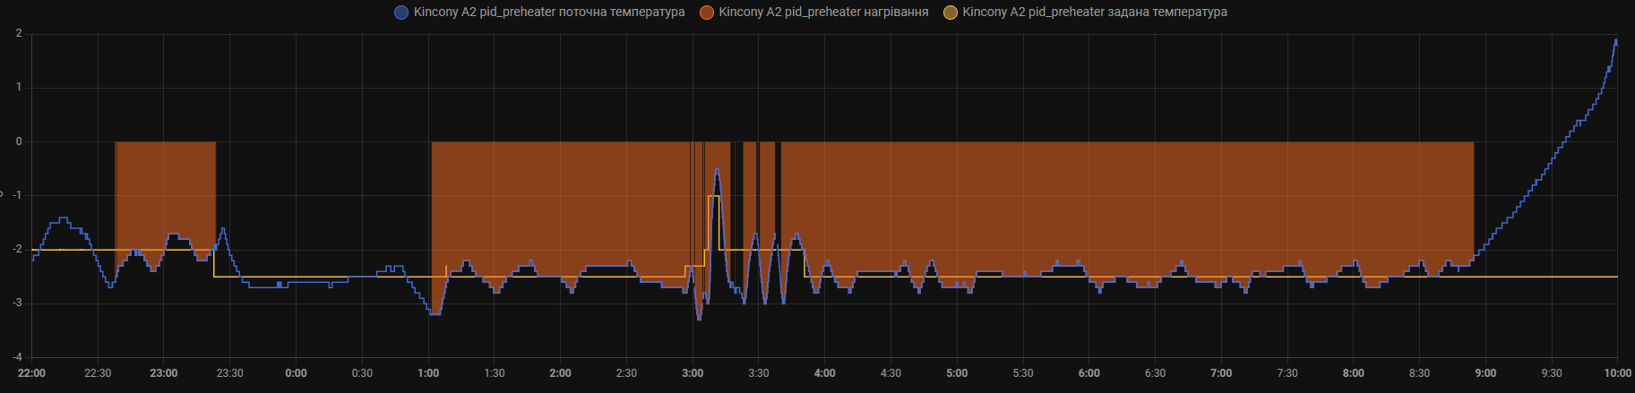Click the 2:30 time axis label
This screenshot has height=393, width=1635.
click(x=626, y=373)
